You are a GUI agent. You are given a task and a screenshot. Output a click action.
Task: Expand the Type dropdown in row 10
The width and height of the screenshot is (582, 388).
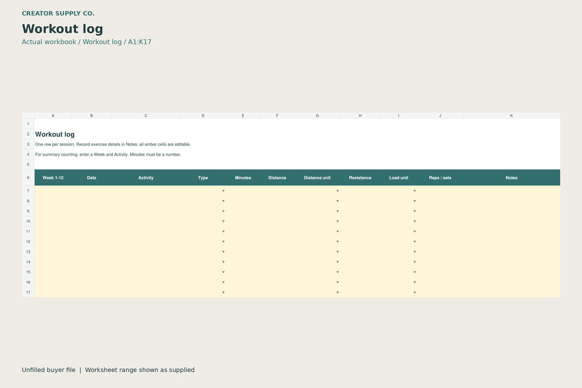tap(223, 222)
